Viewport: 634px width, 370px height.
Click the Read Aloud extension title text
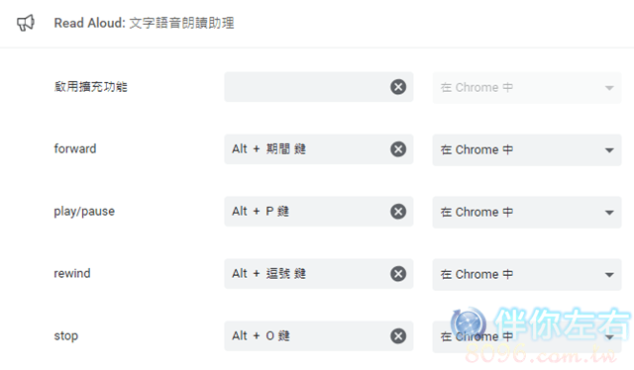tap(144, 23)
